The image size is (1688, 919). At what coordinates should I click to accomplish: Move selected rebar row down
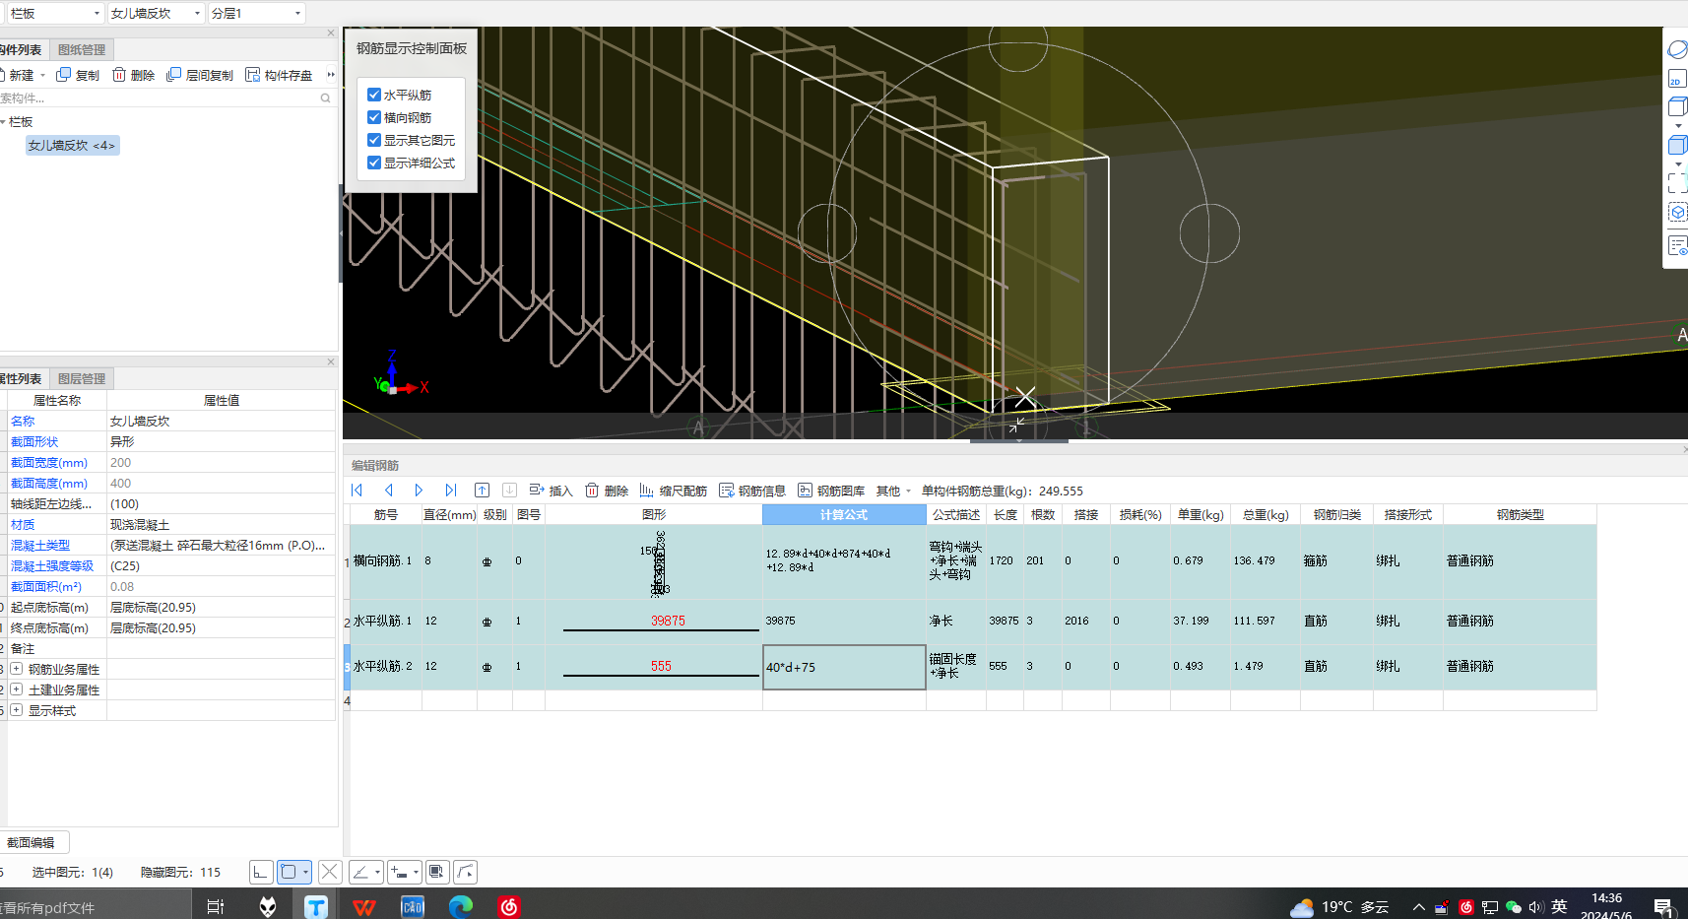click(x=509, y=491)
